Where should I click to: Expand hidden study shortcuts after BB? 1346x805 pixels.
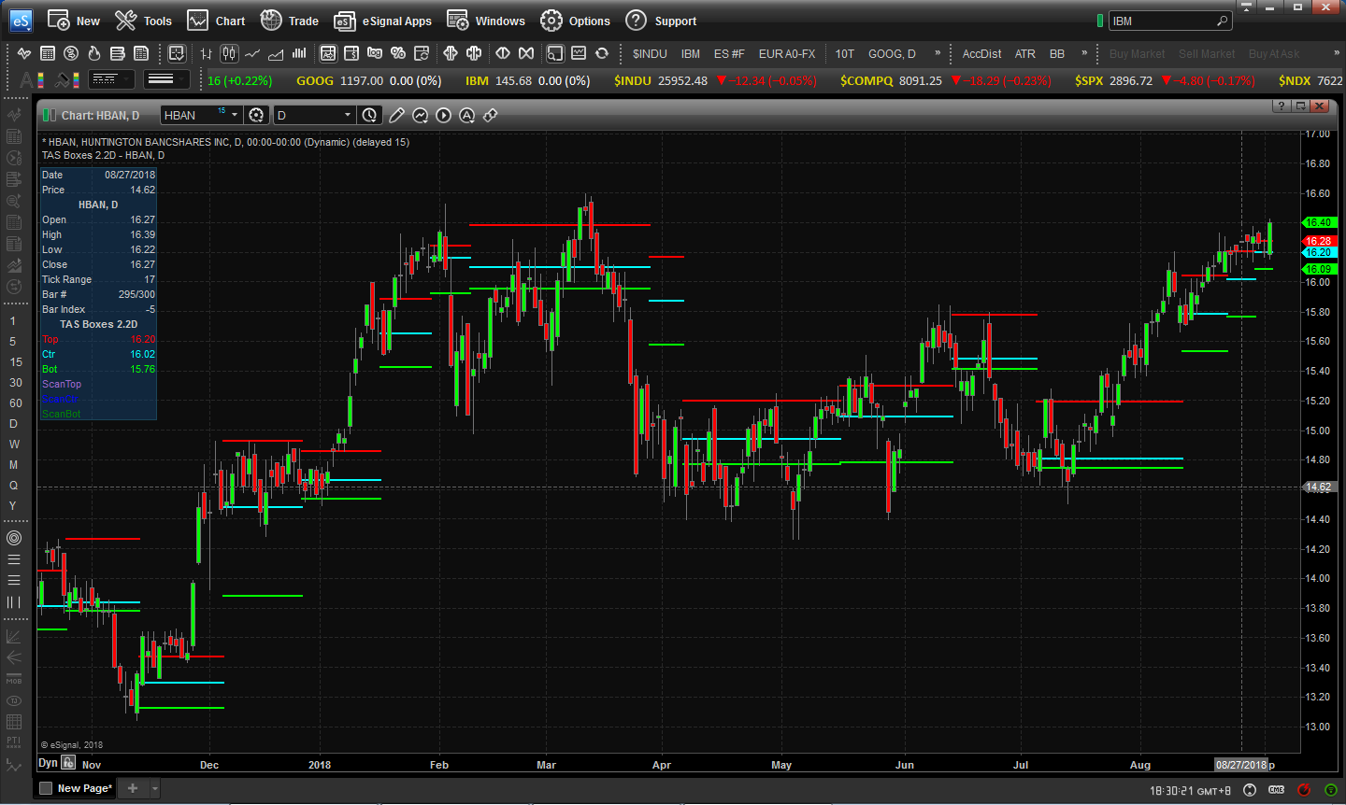click(x=1084, y=53)
